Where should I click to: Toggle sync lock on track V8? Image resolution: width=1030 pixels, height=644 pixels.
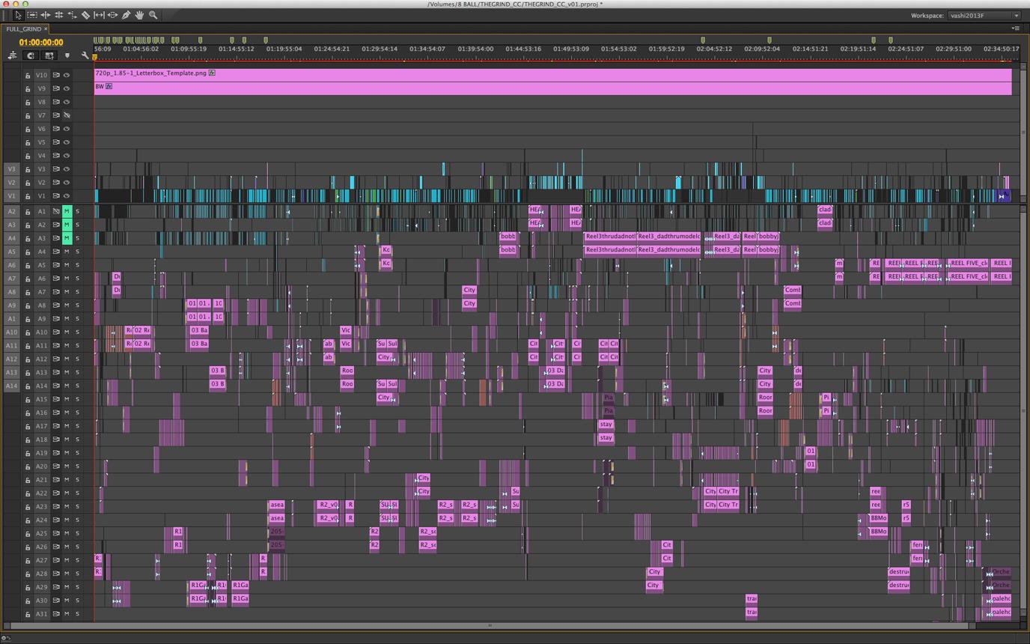[x=55, y=102]
